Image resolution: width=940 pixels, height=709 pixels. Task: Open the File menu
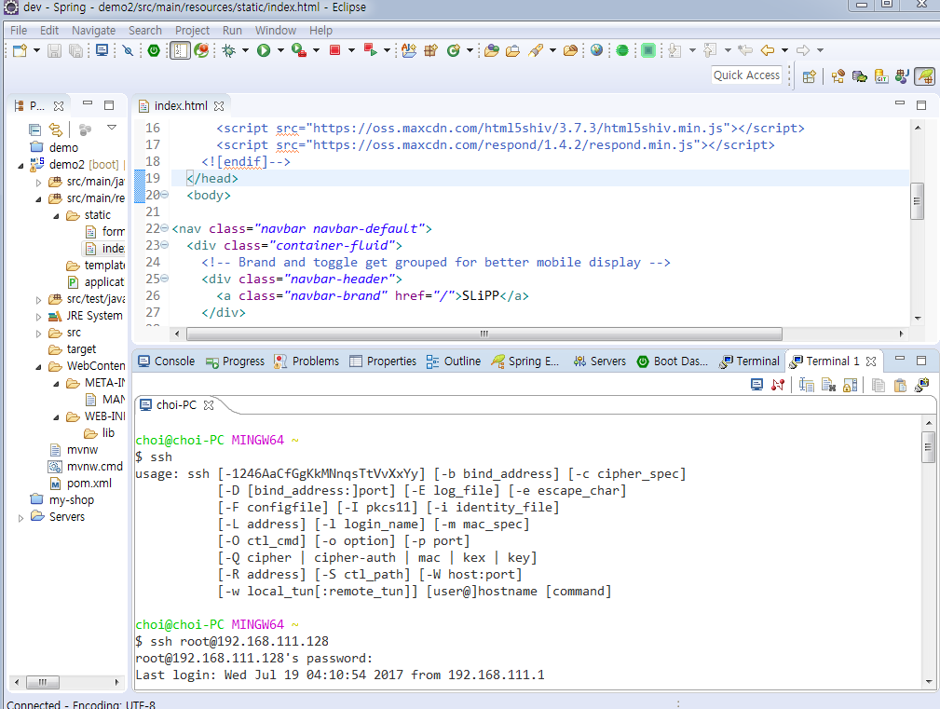click(19, 31)
